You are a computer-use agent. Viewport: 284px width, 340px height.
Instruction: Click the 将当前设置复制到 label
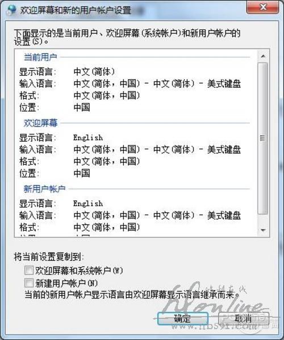click(x=49, y=257)
